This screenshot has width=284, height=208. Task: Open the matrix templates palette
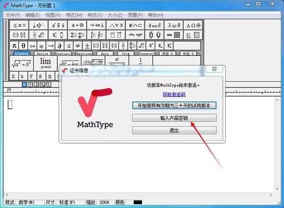[x=174, y=35]
